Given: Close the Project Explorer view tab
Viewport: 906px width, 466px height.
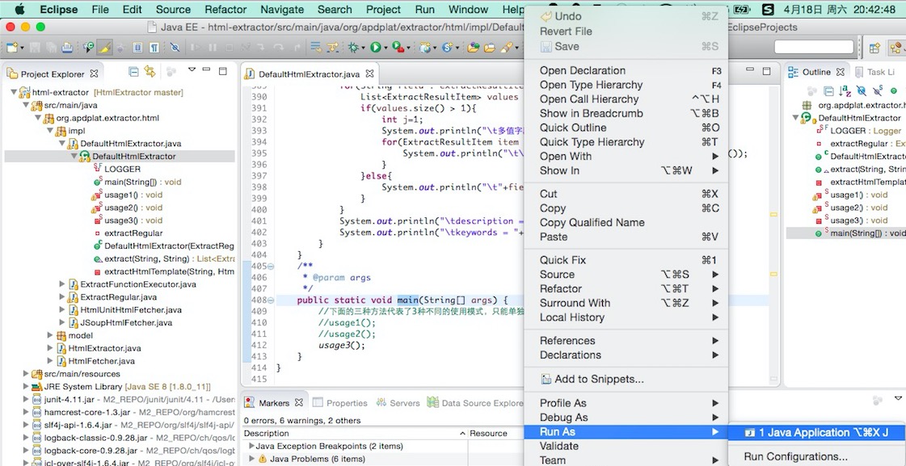Looking at the screenshot, I should pyautogui.click(x=94, y=74).
